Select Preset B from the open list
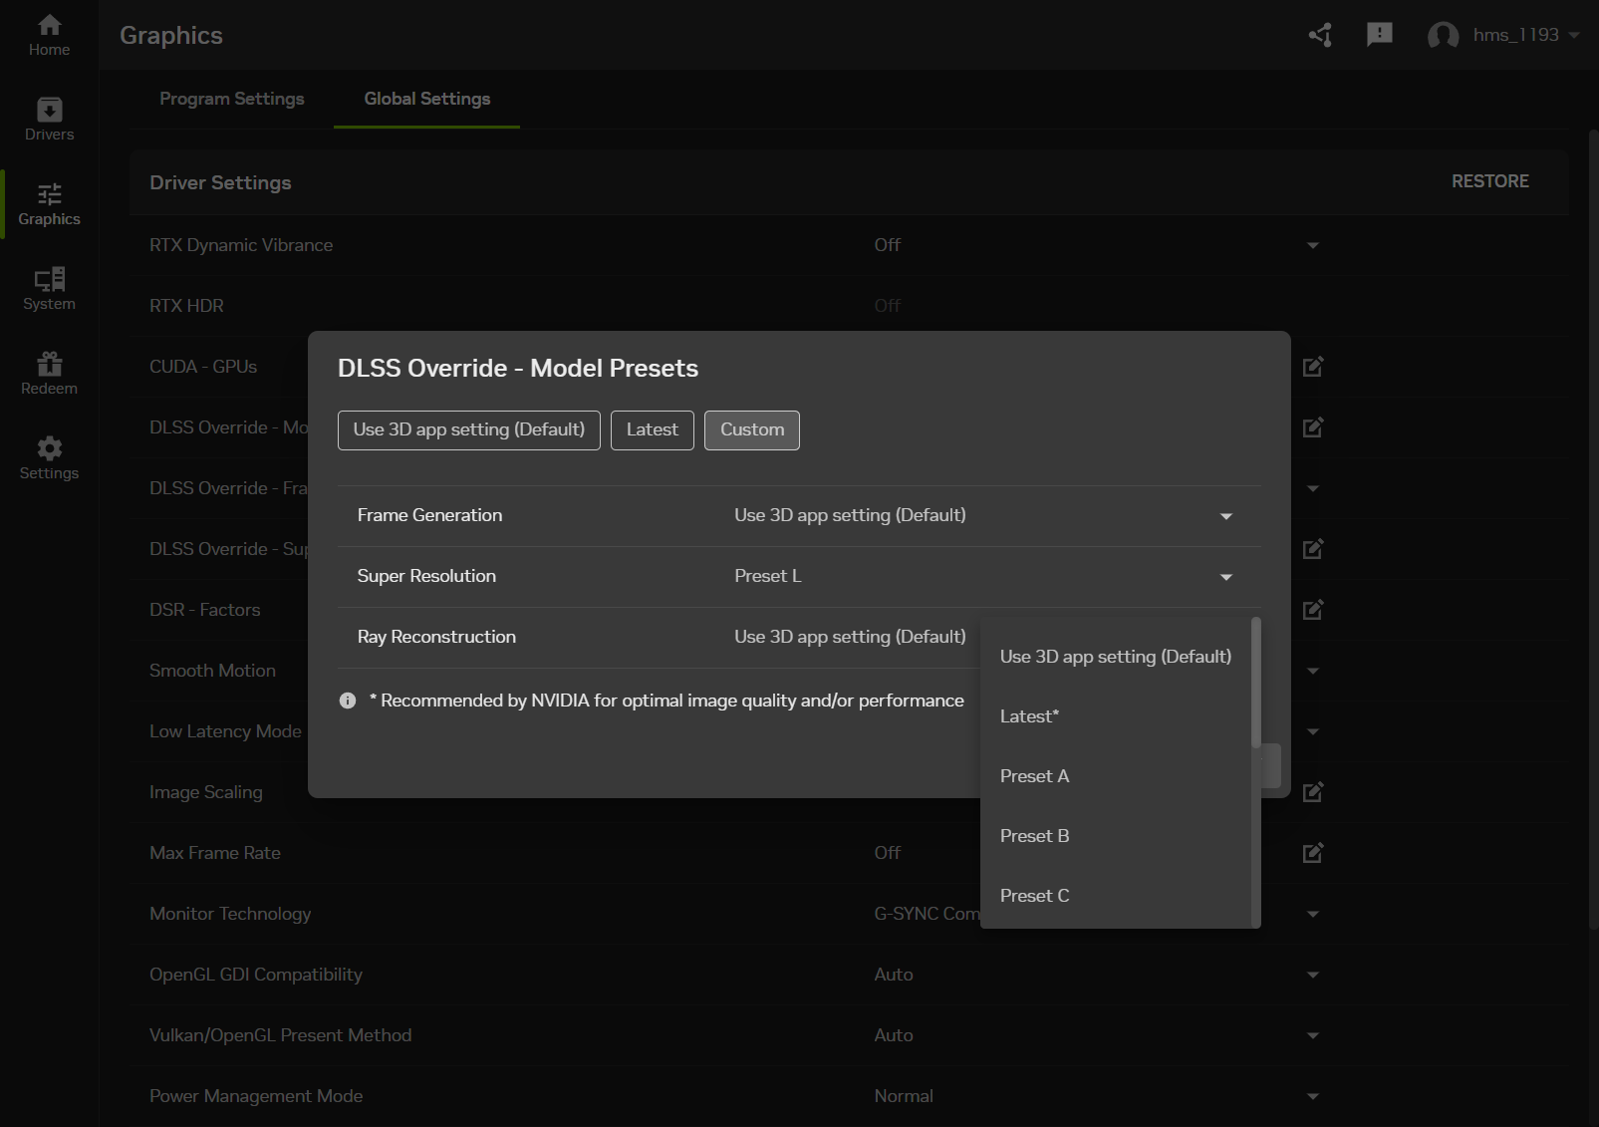1599x1127 pixels. 1034,835
